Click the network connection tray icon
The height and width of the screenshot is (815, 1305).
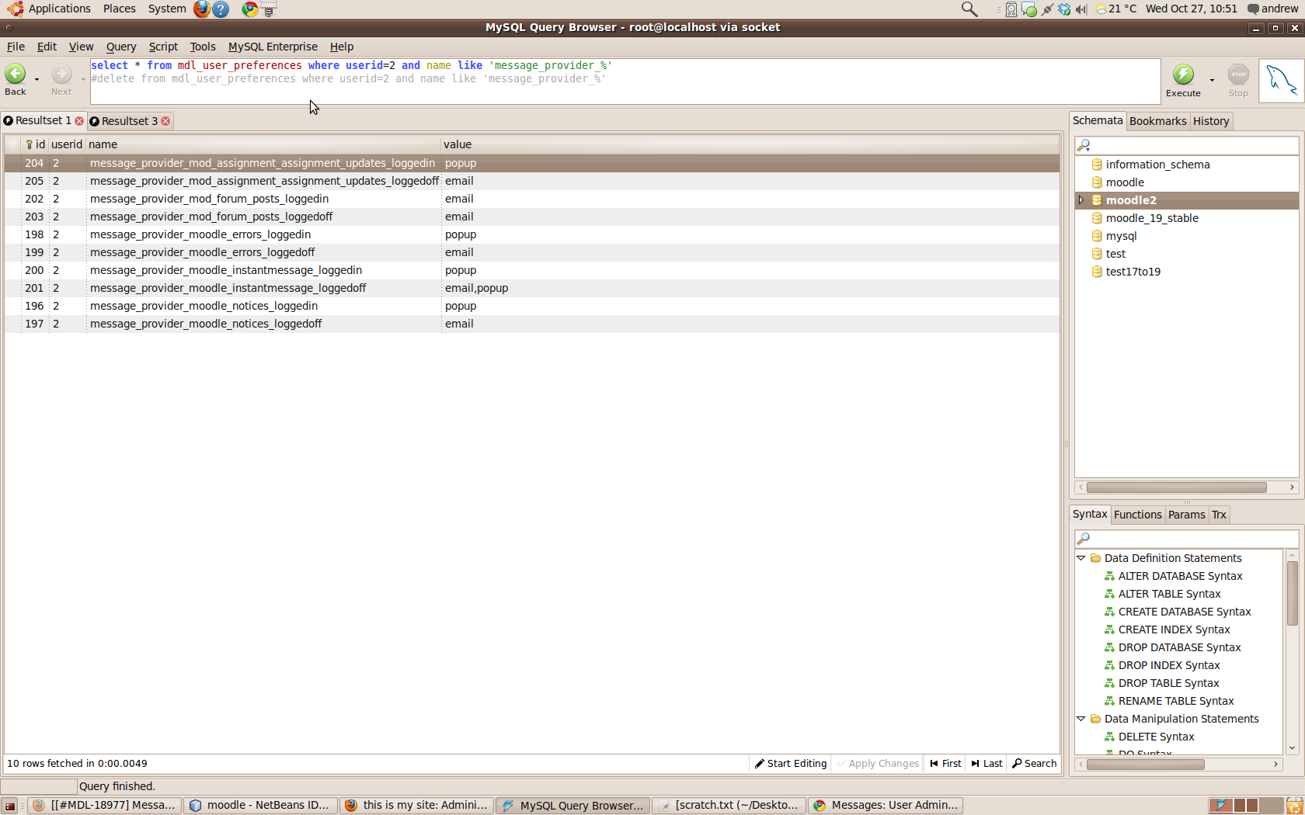[1047, 9]
